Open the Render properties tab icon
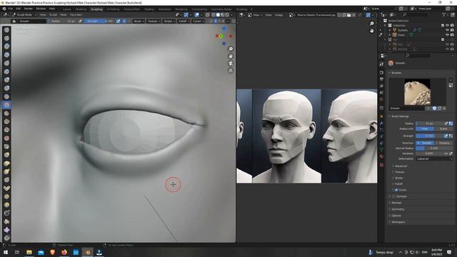The width and height of the screenshot is (457, 257). click(381, 72)
